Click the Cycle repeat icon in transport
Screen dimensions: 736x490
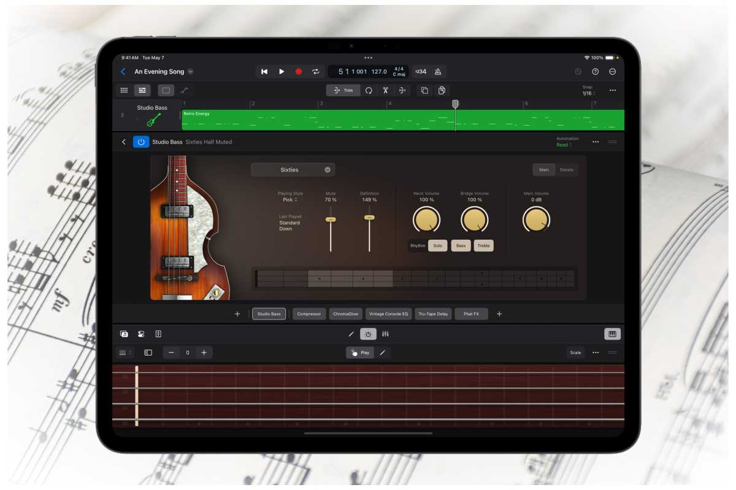(315, 71)
